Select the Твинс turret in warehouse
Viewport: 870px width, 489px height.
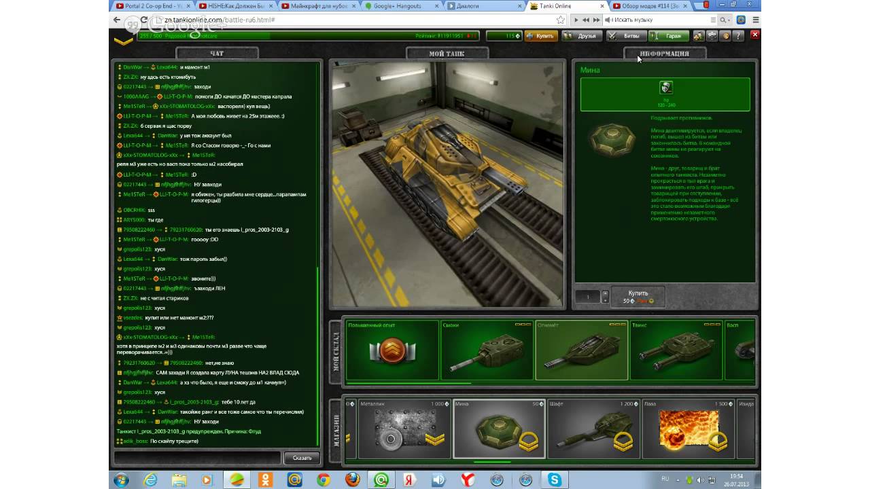point(676,350)
